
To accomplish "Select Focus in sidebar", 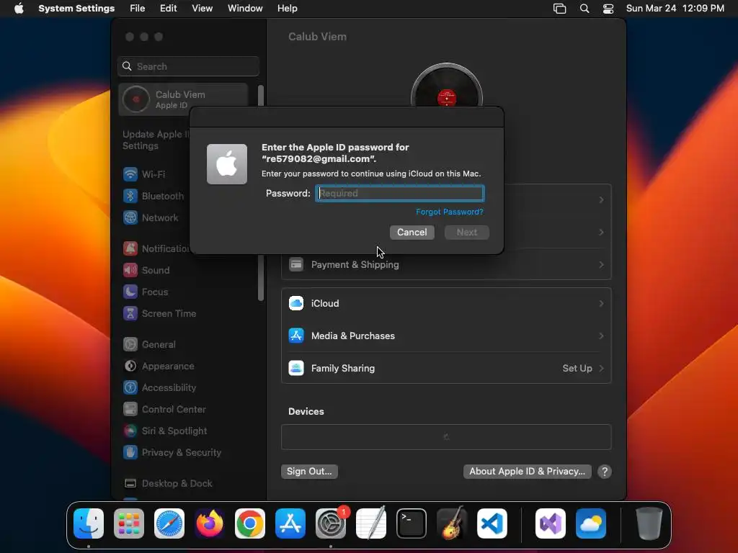I will tap(145, 292).
